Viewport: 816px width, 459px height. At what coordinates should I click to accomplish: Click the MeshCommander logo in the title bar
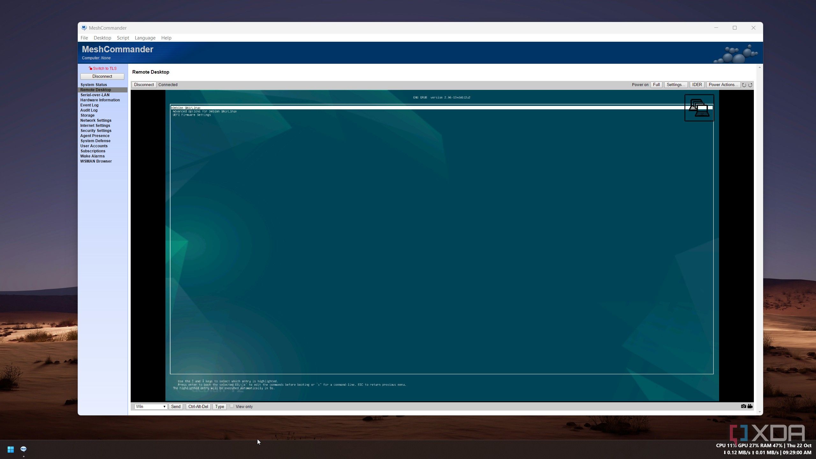(x=84, y=28)
